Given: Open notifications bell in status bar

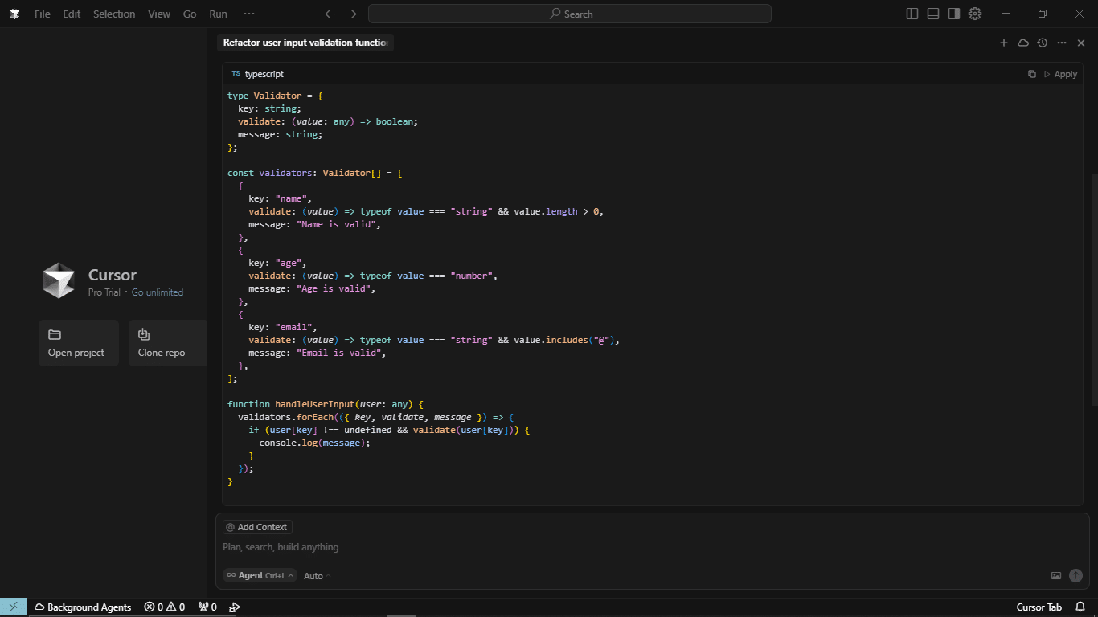Looking at the screenshot, I should click(1080, 607).
